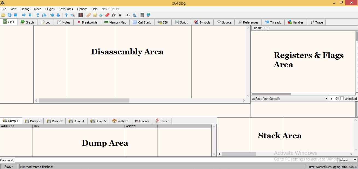This screenshot has height=169, width=358.
Task: Restart the debuggee with the restart icon
Action: pyautogui.click(x=9, y=15)
